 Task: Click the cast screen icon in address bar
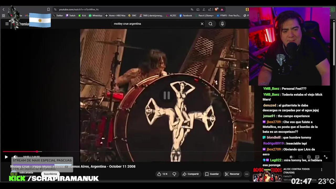coord(198,9)
